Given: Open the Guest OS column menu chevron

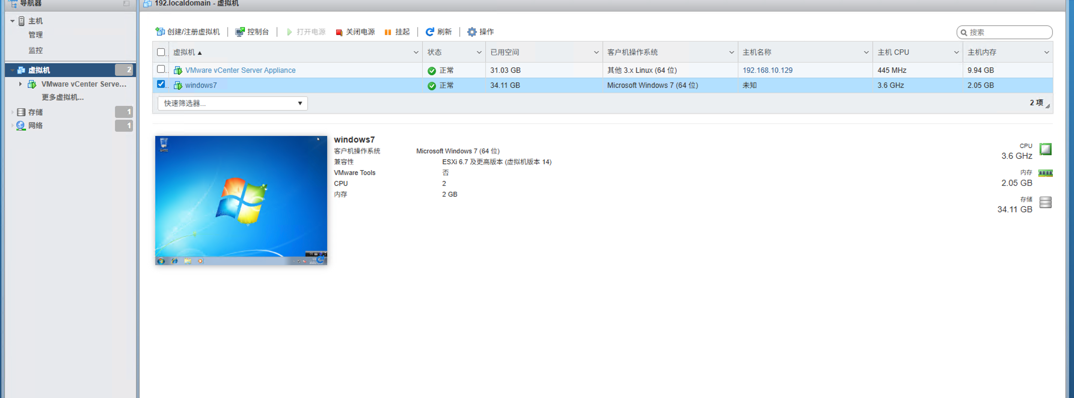Looking at the screenshot, I should pyautogui.click(x=731, y=52).
